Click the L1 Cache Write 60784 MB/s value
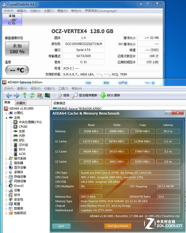Viewport: 186px width, 233px height. coord(117,142)
